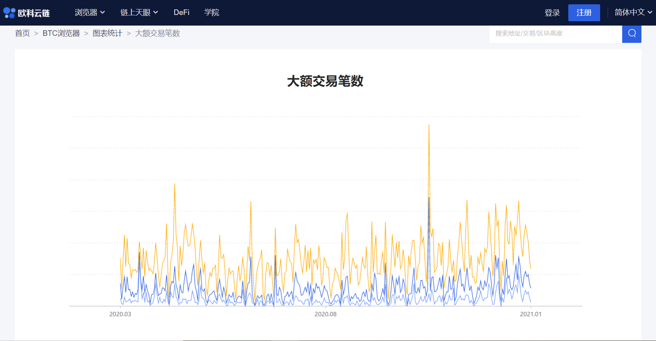The width and height of the screenshot is (656, 341).
Task: Click the OKLink logo icon
Action: coord(9,13)
